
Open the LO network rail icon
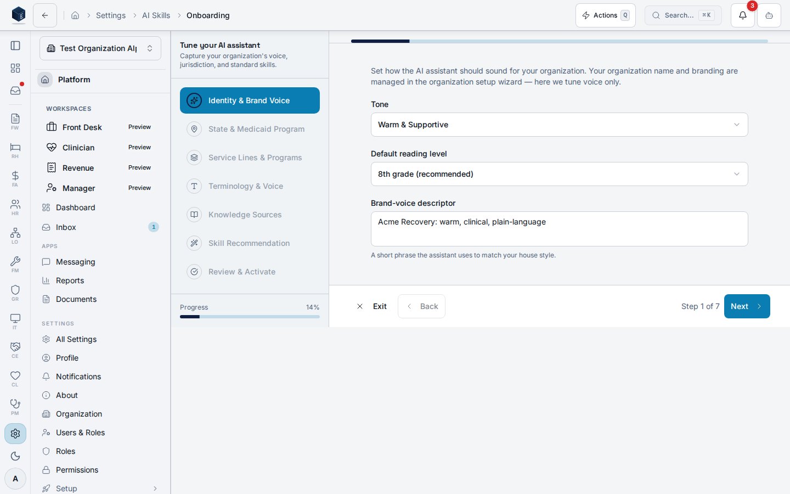pyautogui.click(x=15, y=235)
